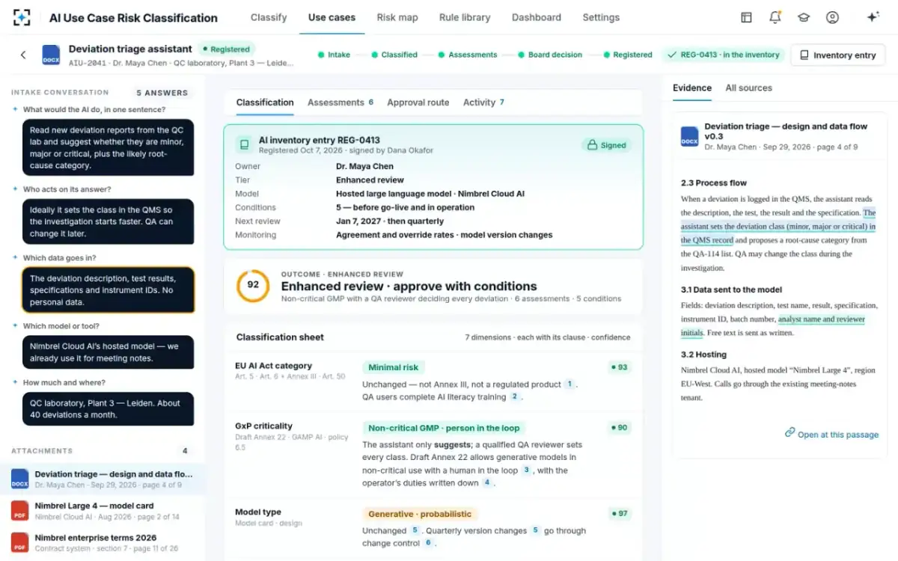Click the lock icon in Signed badge
The width and height of the screenshot is (898, 561).
(592, 145)
